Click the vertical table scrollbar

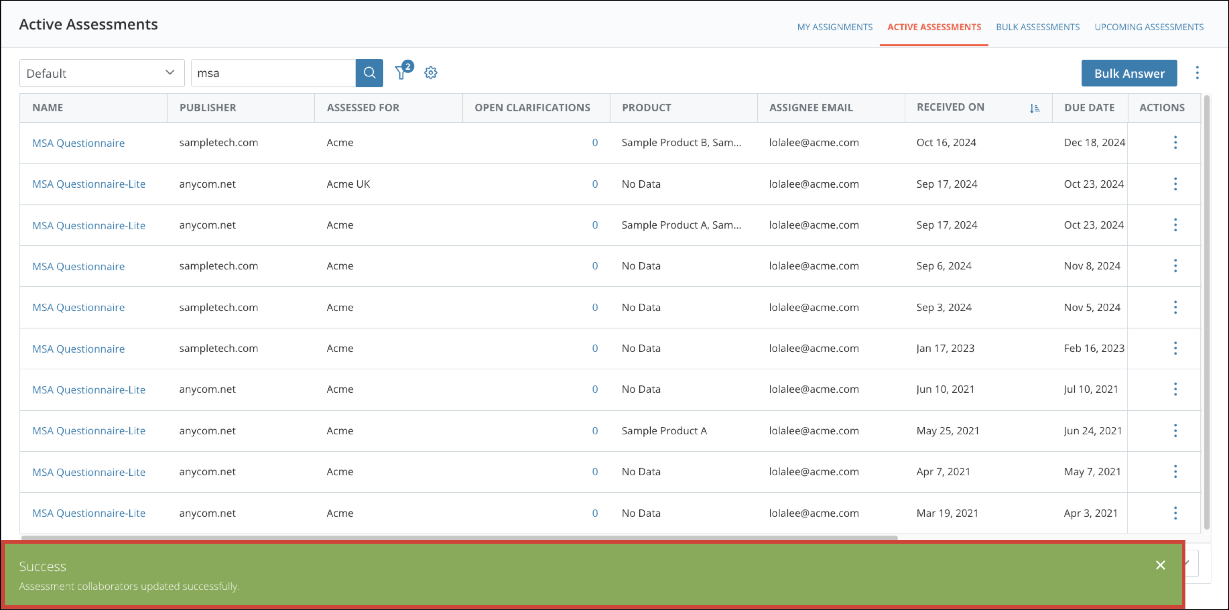click(x=1207, y=313)
